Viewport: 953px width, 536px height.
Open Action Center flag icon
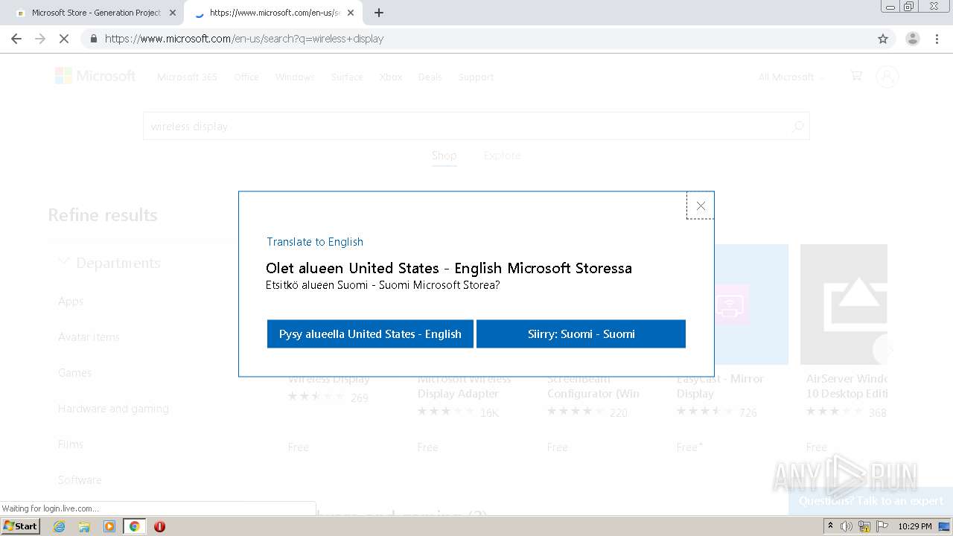882,526
